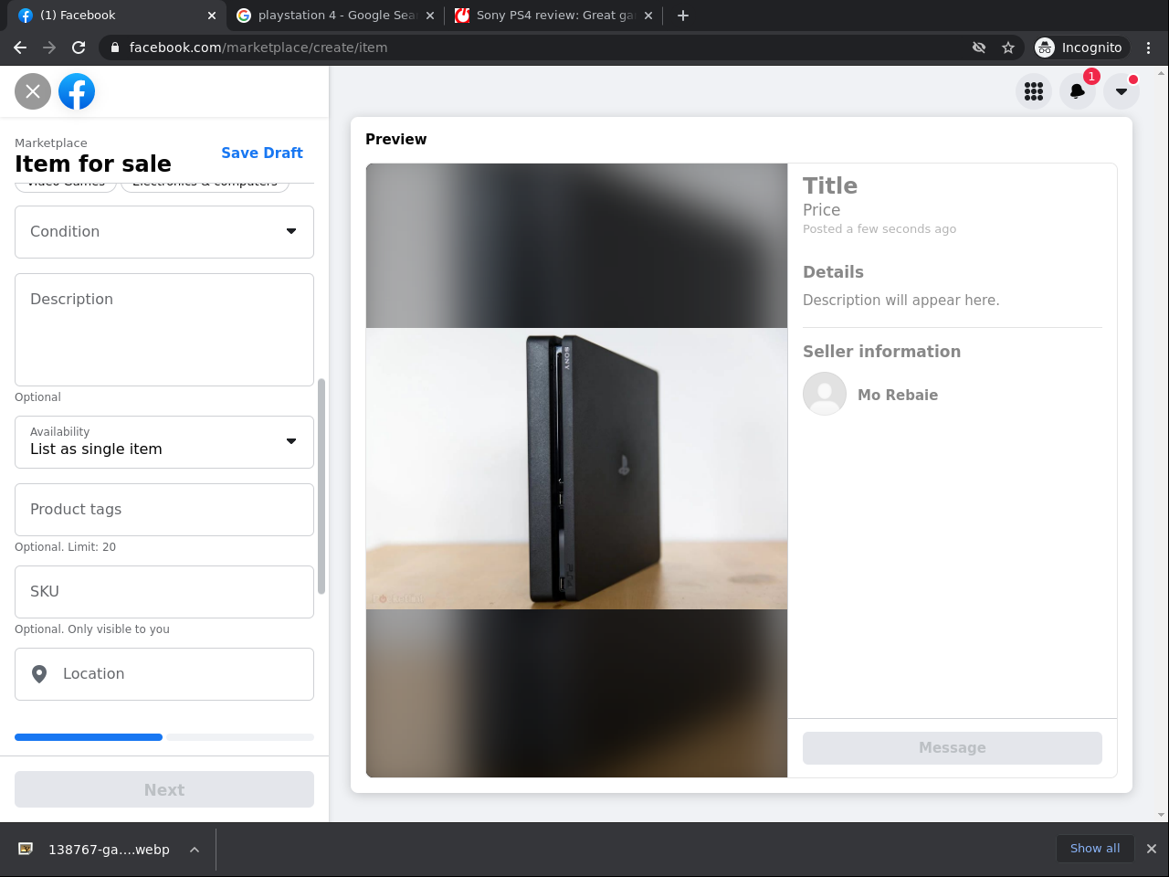Close the Facebook tab

(212, 16)
